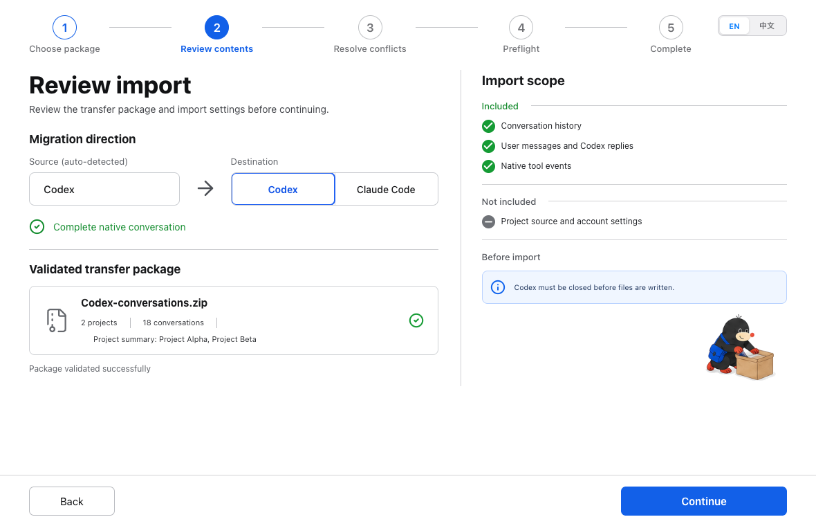Click 'Project source and account settings' item

tap(571, 221)
